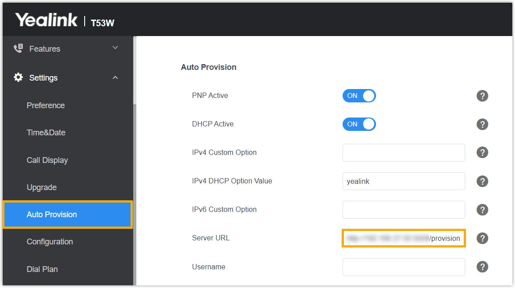Open the Preference settings page
The image size is (515, 288).
45,105
